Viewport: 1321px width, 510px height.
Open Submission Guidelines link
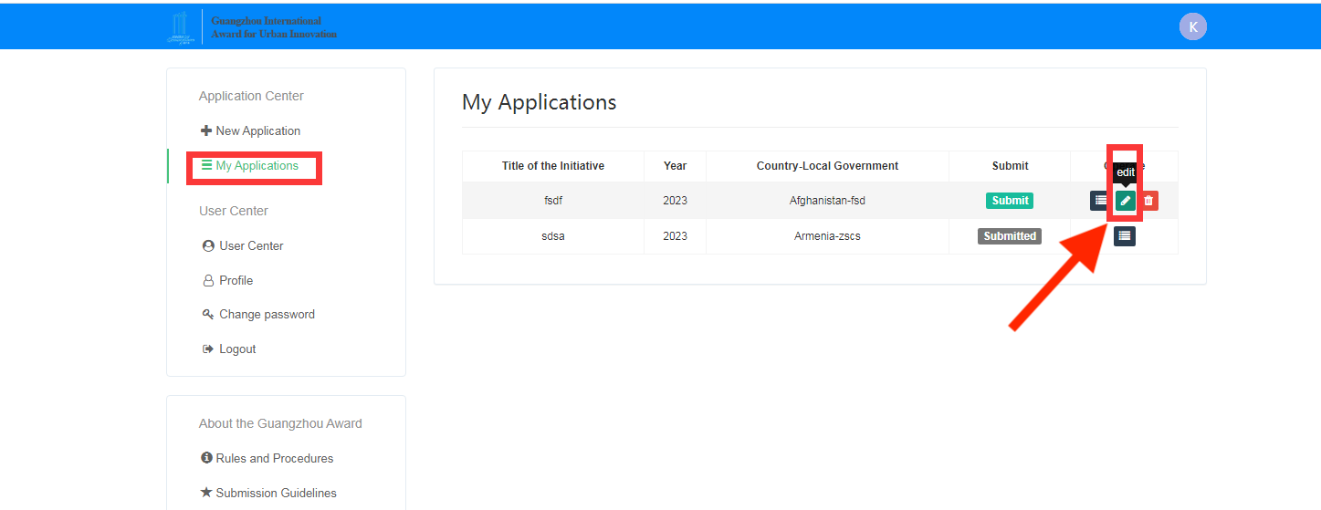(276, 494)
